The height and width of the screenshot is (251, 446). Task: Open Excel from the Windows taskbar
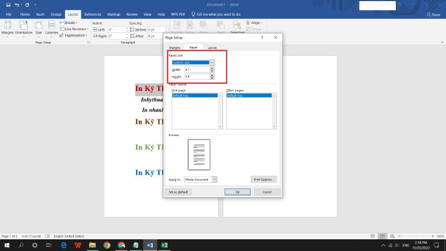pyautogui.click(x=165, y=245)
